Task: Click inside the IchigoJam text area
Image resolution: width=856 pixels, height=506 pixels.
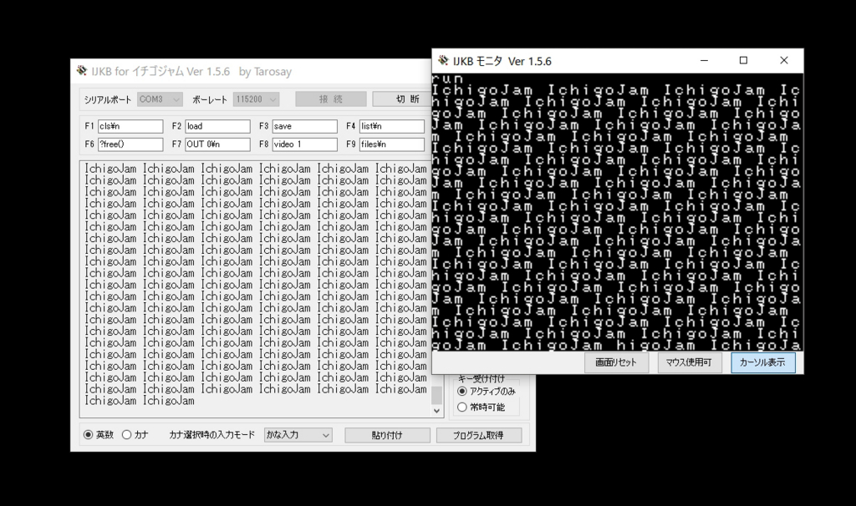Action: point(256,289)
